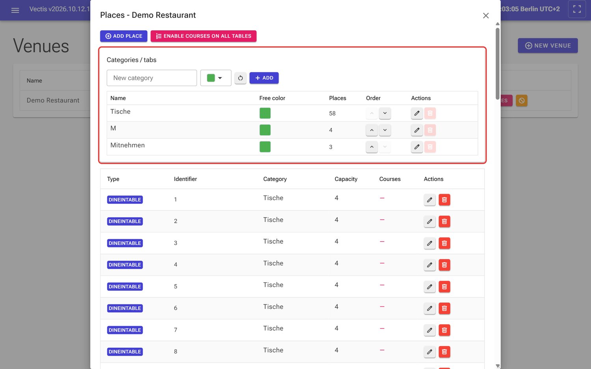Edit table with identifier 8
The height and width of the screenshot is (369, 591).
429,352
